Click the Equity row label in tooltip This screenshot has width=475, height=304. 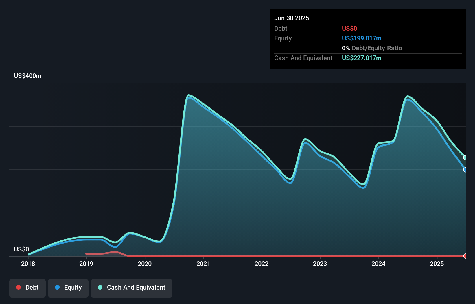[283, 38]
